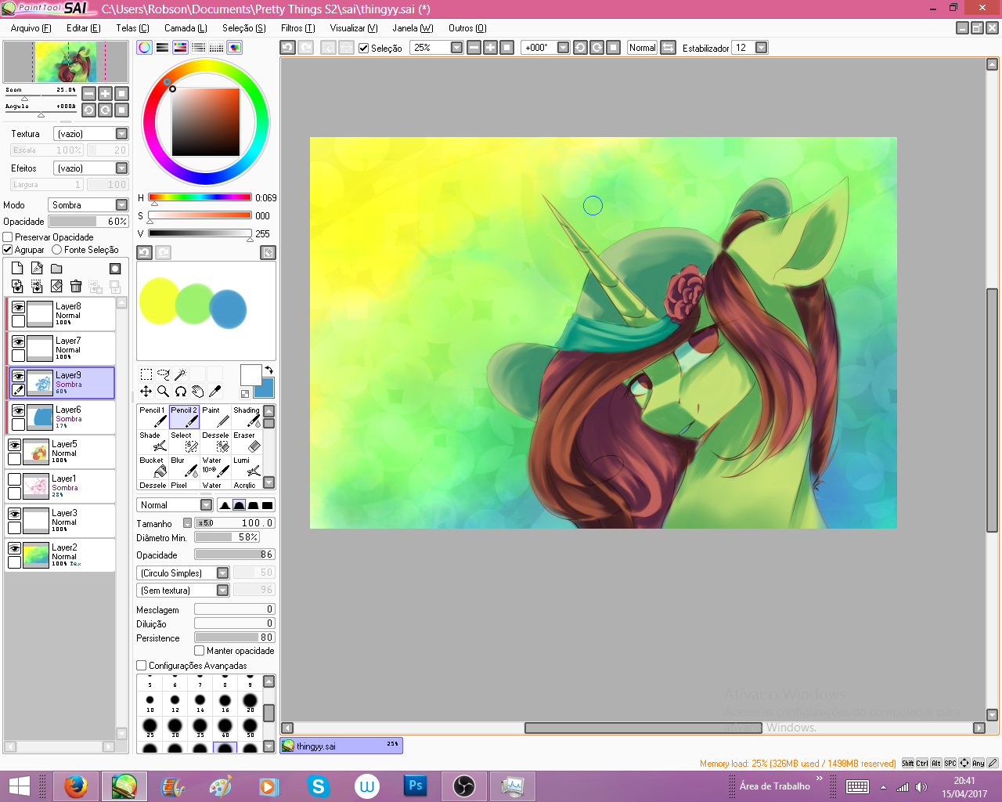Screen dimensions: 1002x802
Task: Check the Manter opacidade option
Action: (x=200, y=651)
